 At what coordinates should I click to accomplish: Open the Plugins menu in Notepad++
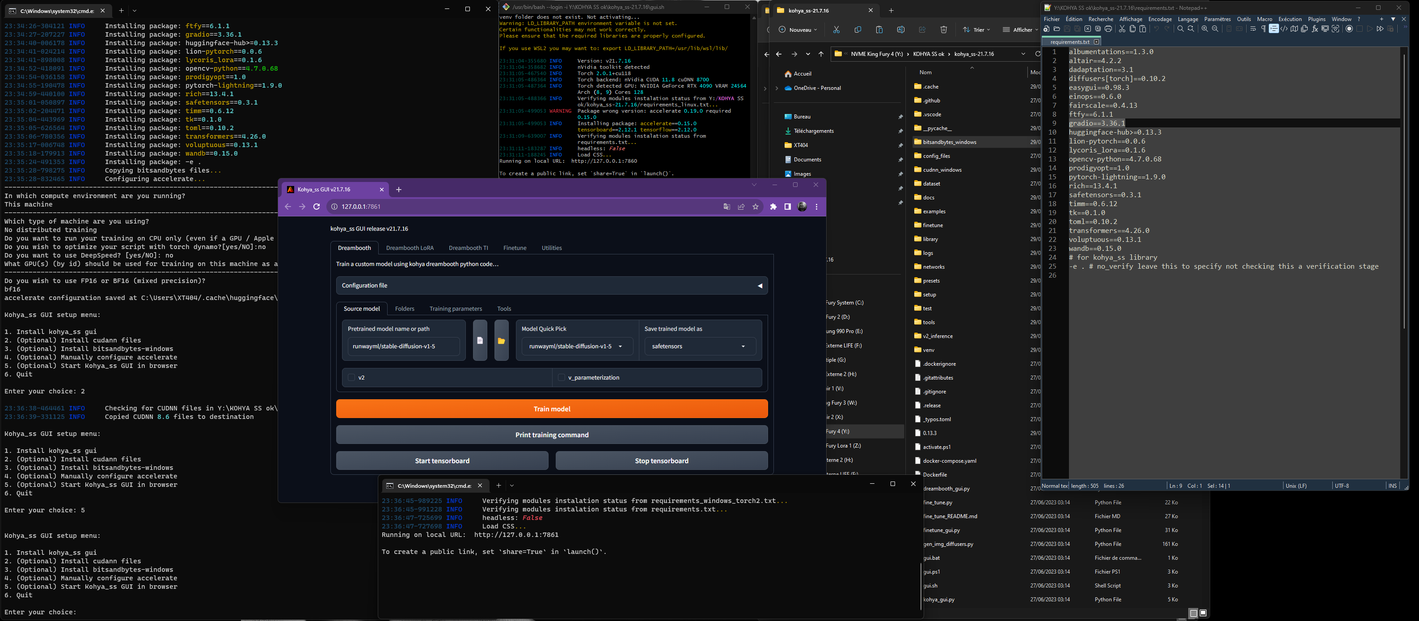click(1317, 18)
